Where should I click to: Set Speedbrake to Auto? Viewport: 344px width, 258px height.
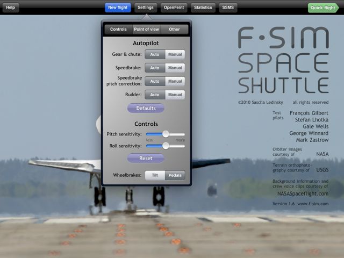tap(155, 68)
